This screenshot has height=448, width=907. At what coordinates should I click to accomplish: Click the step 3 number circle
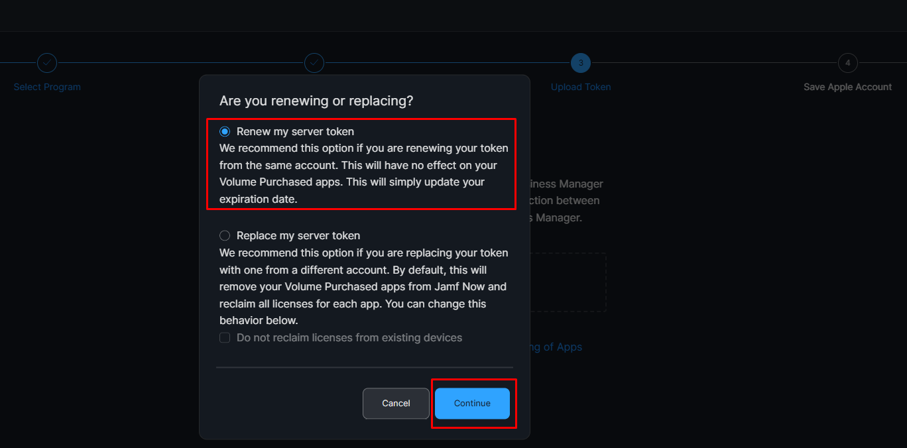click(x=580, y=63)
